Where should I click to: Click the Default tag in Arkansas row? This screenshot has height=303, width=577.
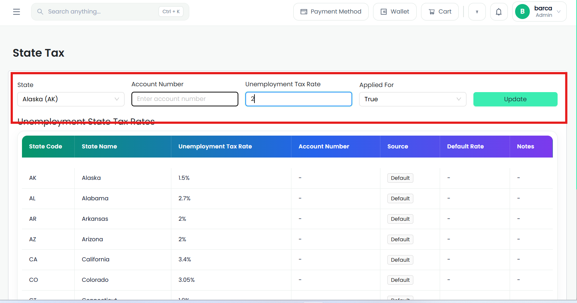click(400, 219)
